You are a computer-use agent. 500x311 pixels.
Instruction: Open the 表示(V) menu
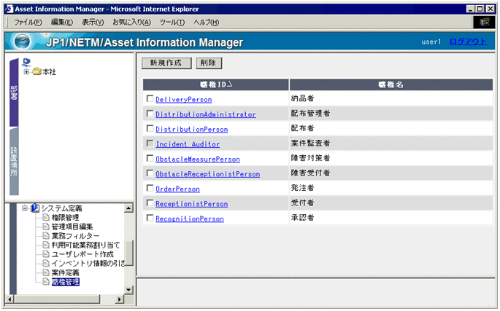coord(93,23)
